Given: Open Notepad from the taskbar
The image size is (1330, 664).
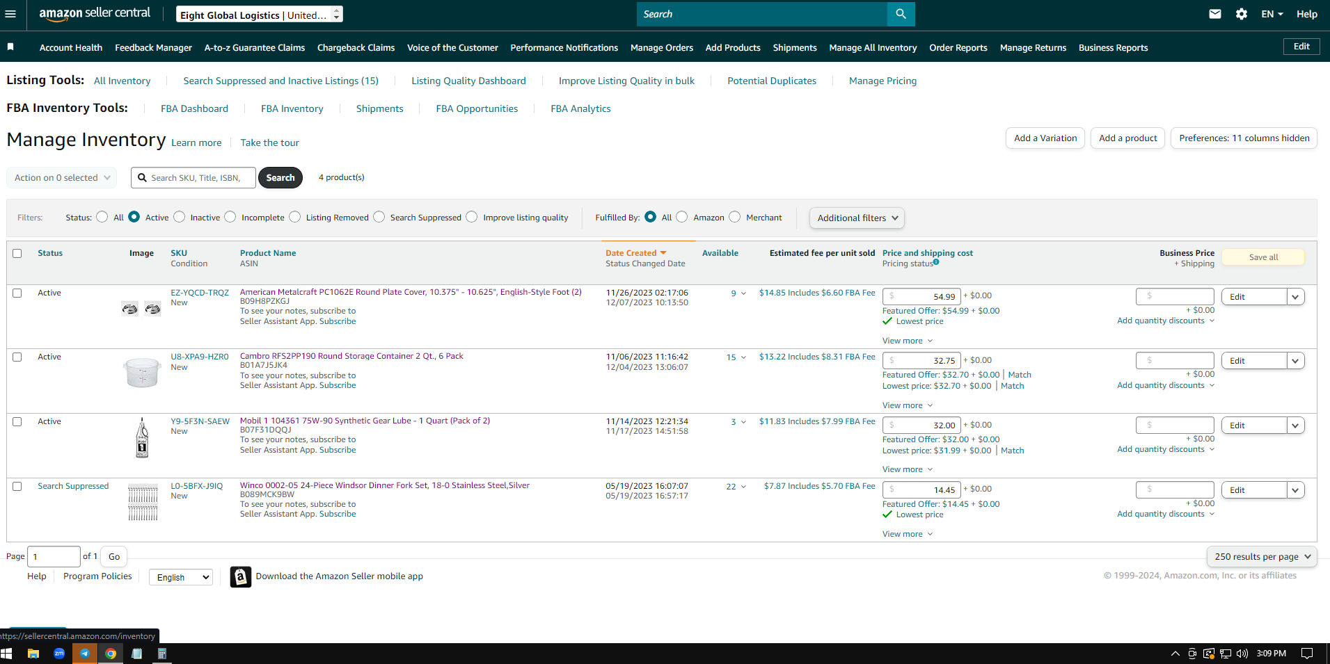Looking at the screenshot, I should coord(136,654).
